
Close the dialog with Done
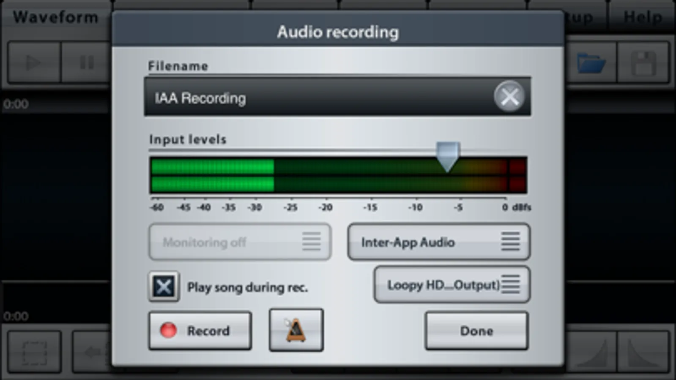point(476,330)
